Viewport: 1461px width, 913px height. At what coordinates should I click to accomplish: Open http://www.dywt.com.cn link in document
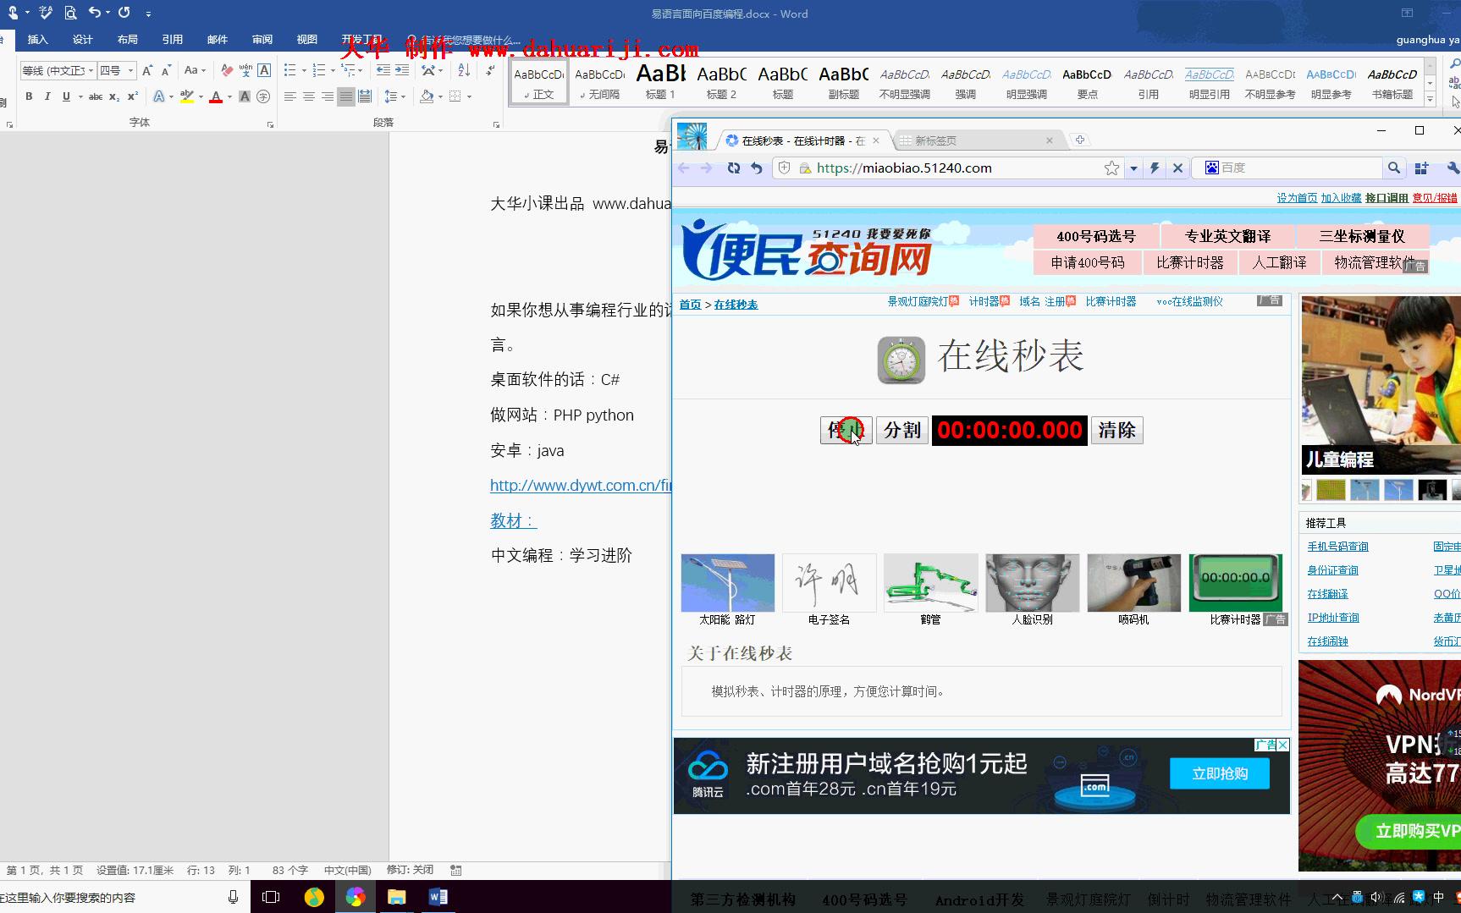[581, 486]
